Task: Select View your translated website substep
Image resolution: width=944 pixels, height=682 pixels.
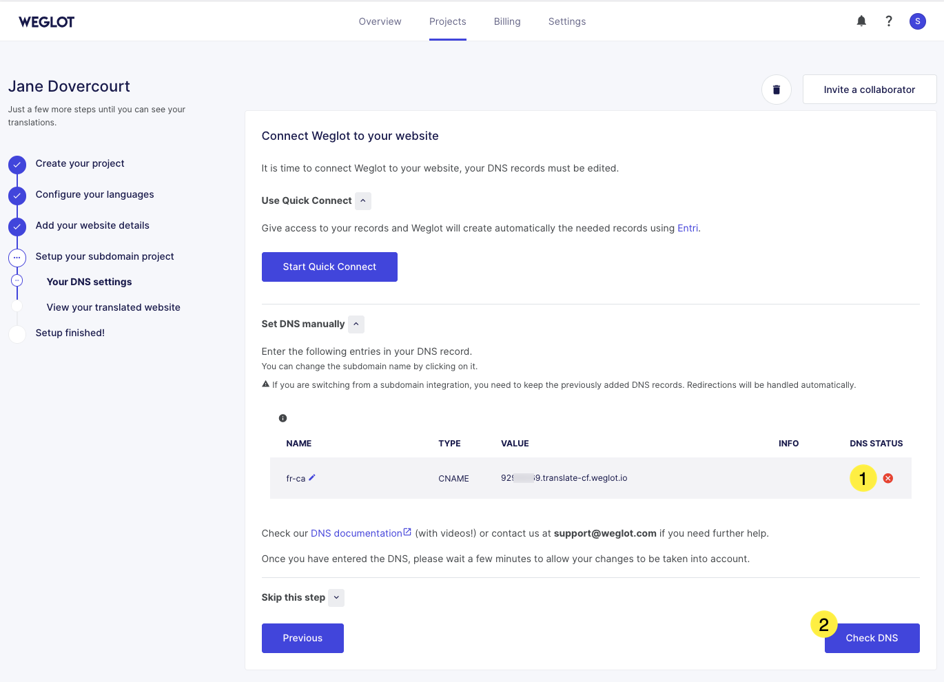Action: pyautogui.click(x=114, y=307)
